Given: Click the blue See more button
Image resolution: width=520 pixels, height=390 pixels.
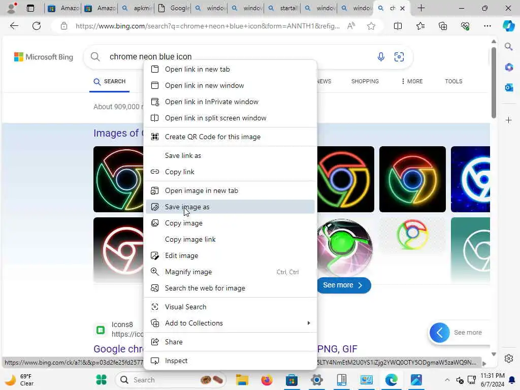Looking at the screenshot, I should (344, 285).
